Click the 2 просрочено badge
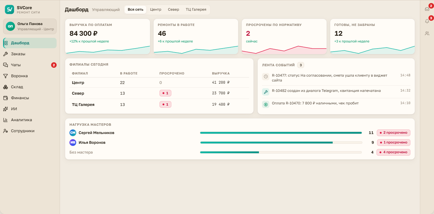This screenshot has height=214, width=434. click(394, 133)
